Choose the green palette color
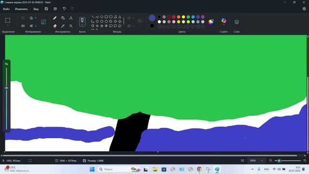 tap(188, 17)
